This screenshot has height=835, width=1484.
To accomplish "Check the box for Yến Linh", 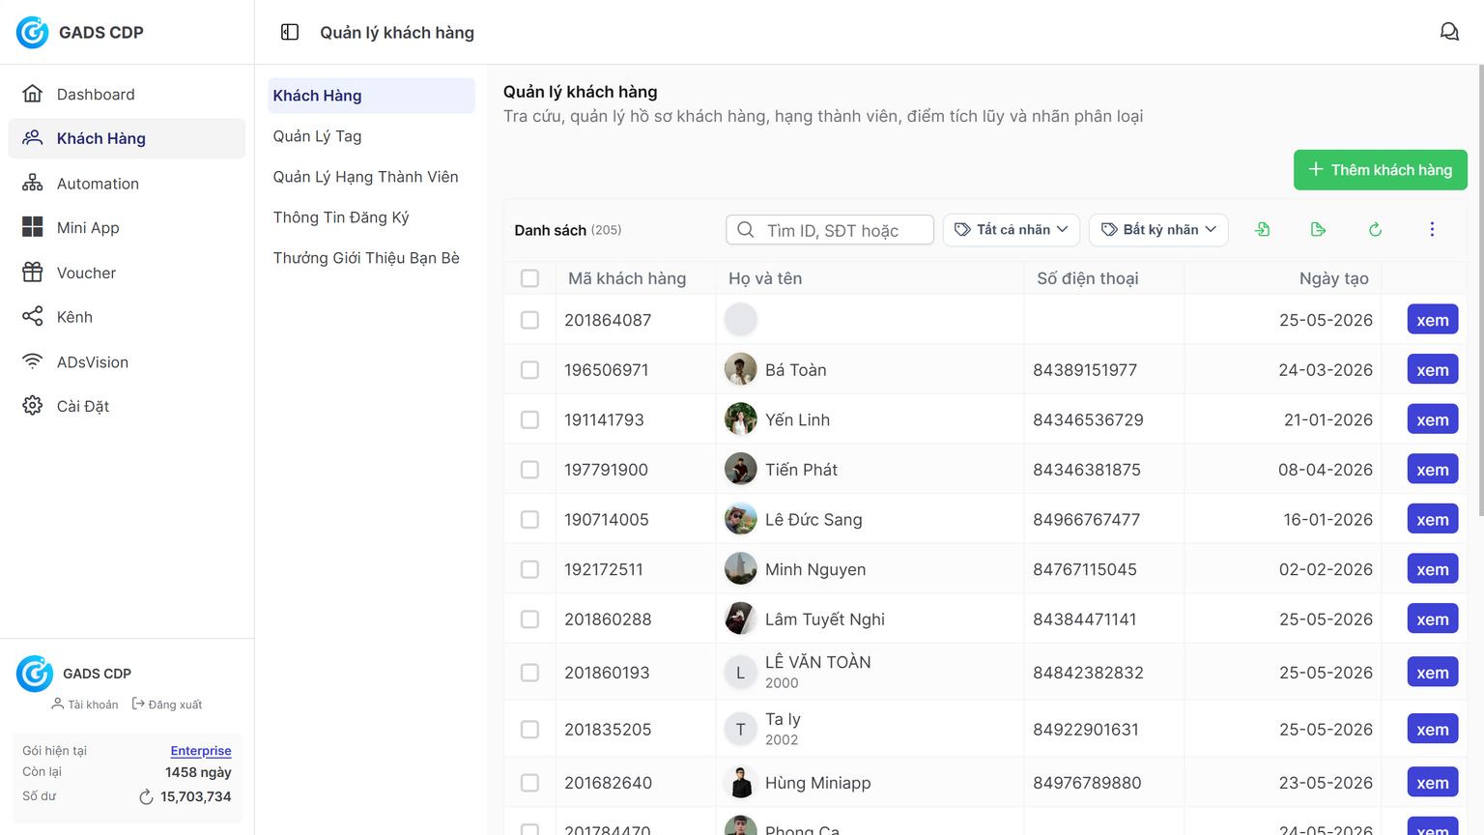I will pos(529,419).
